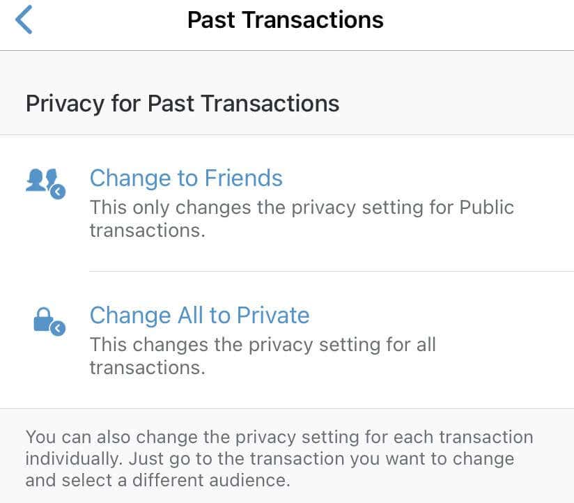Tap the Privacy for Past Transactions section header
This screenshot has height=503, width=574.
(182, 103)
